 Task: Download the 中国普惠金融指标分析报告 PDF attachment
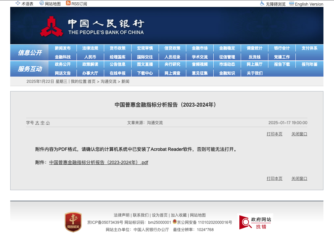pyautogui.click(x=99, y=162)
